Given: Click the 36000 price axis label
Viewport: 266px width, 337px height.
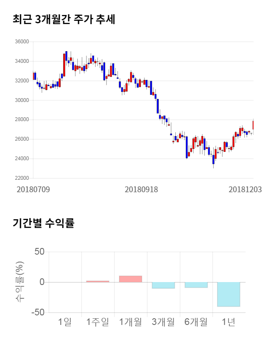Looking at the screenshot, I should click(21, 42).
